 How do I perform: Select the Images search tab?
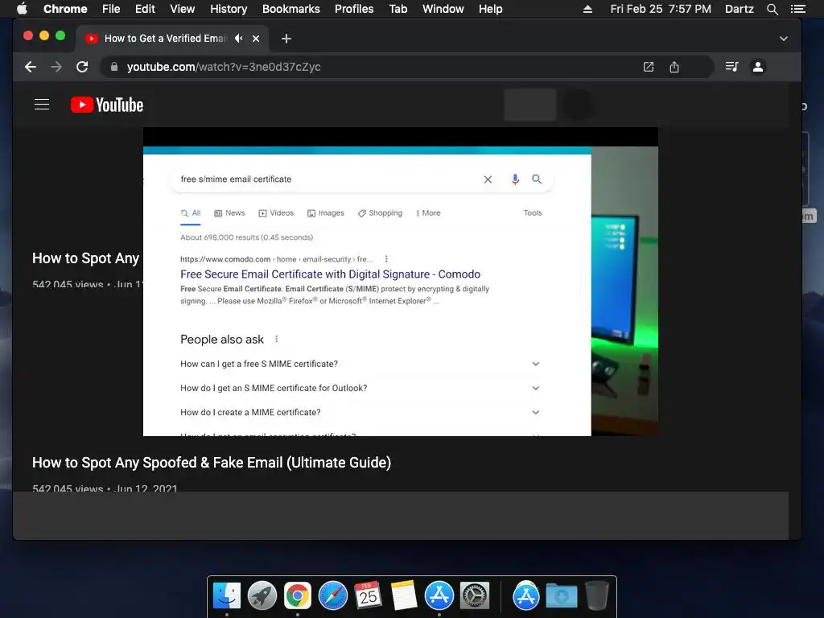(x=326, y=212)
